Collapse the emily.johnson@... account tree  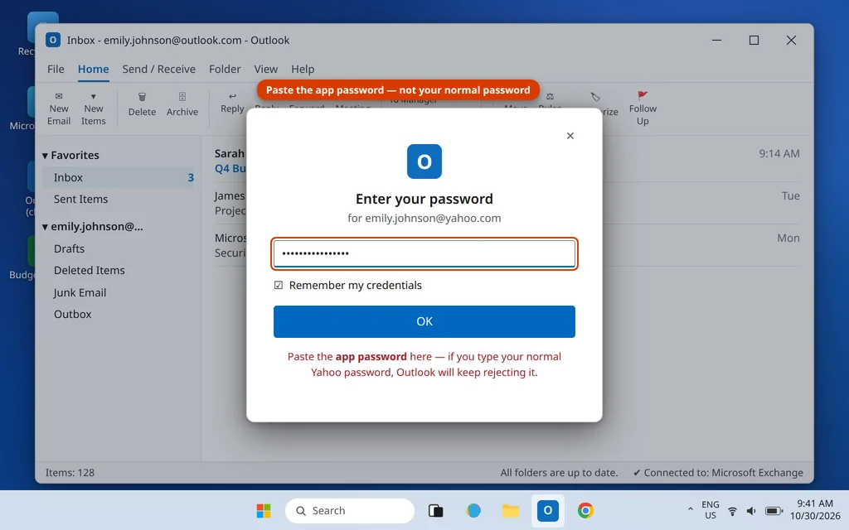pyautogui.click(x=45, y=227)
